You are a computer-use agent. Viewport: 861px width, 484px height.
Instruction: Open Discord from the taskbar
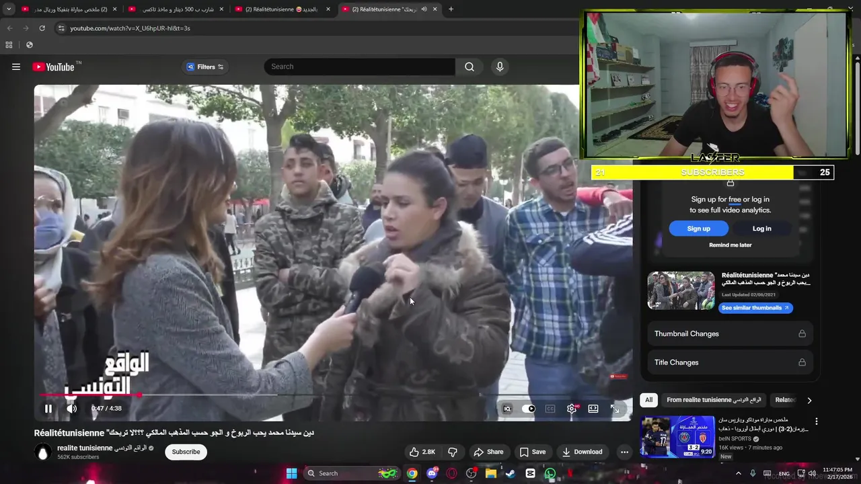coord(432,473)
